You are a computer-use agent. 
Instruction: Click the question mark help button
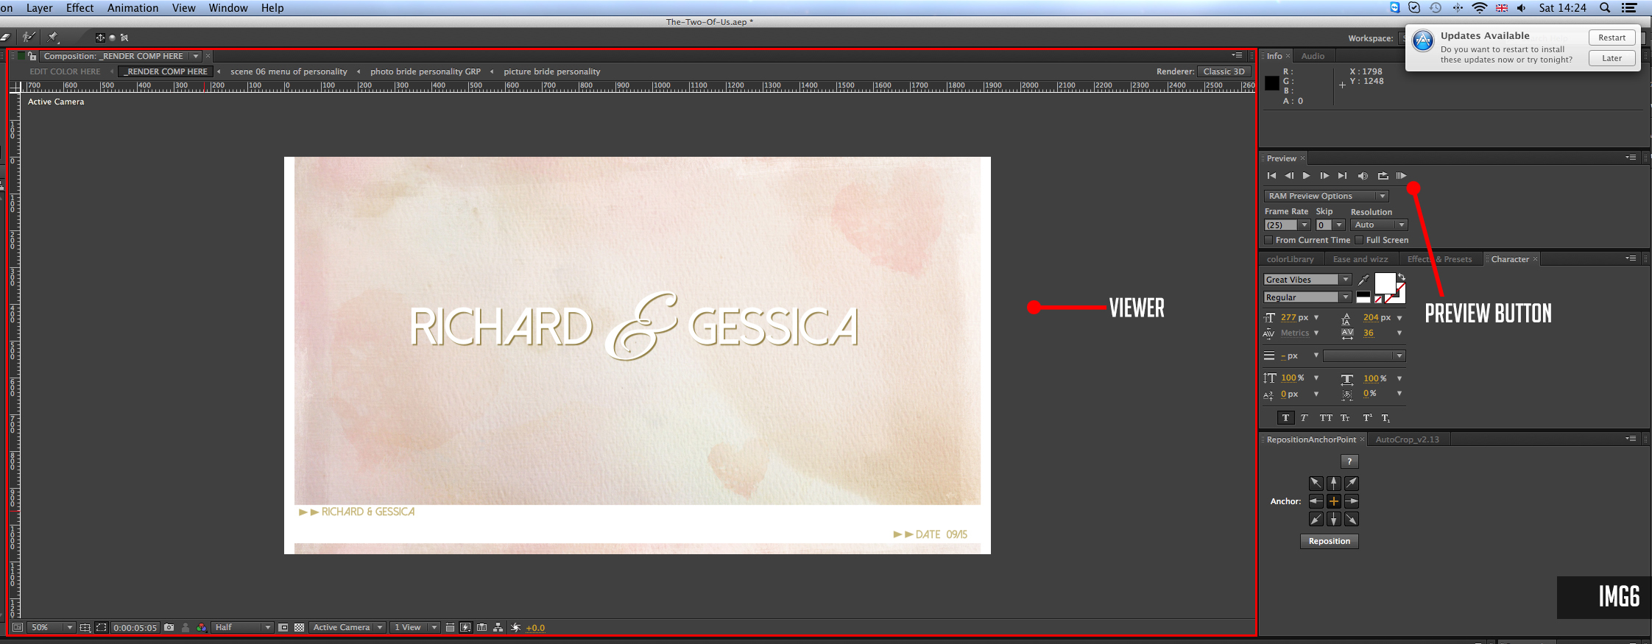point(1349,461)
